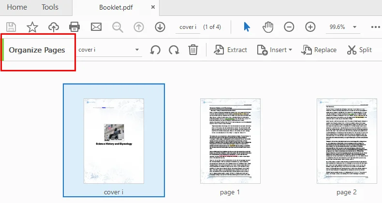Click the Organize Pages panel title
382x203 pixels.
[37, 50]
